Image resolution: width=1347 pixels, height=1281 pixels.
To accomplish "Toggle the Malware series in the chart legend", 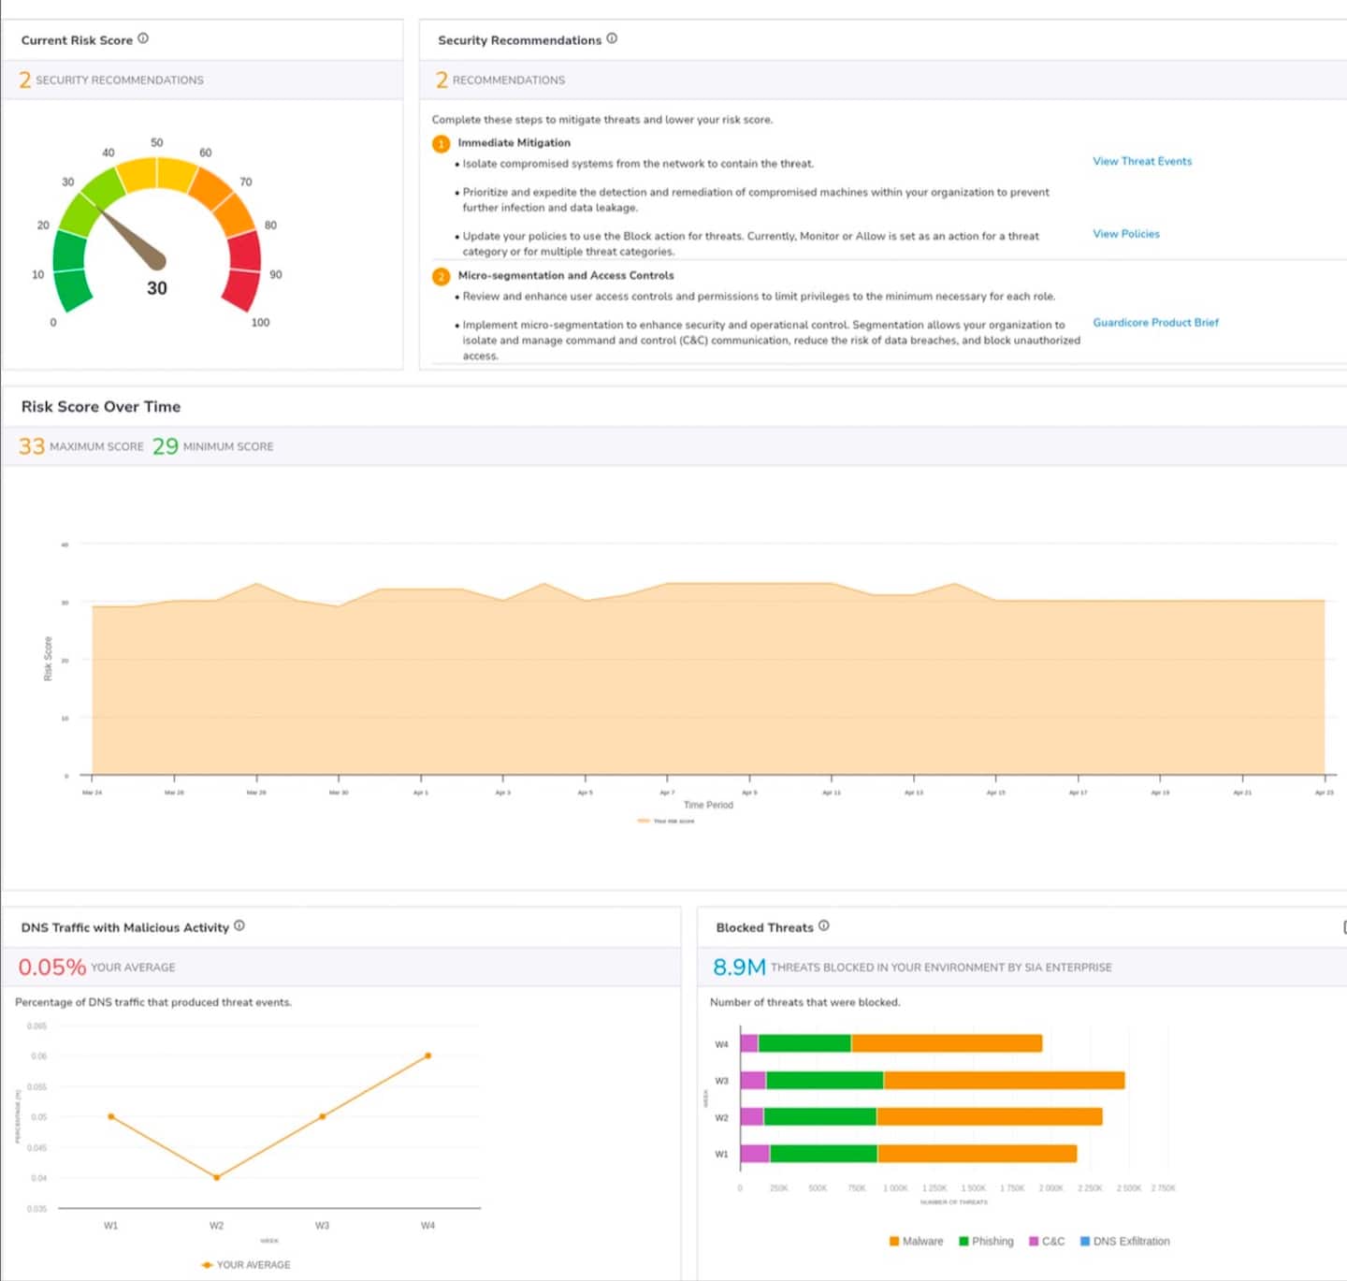I will (916, 1241).
